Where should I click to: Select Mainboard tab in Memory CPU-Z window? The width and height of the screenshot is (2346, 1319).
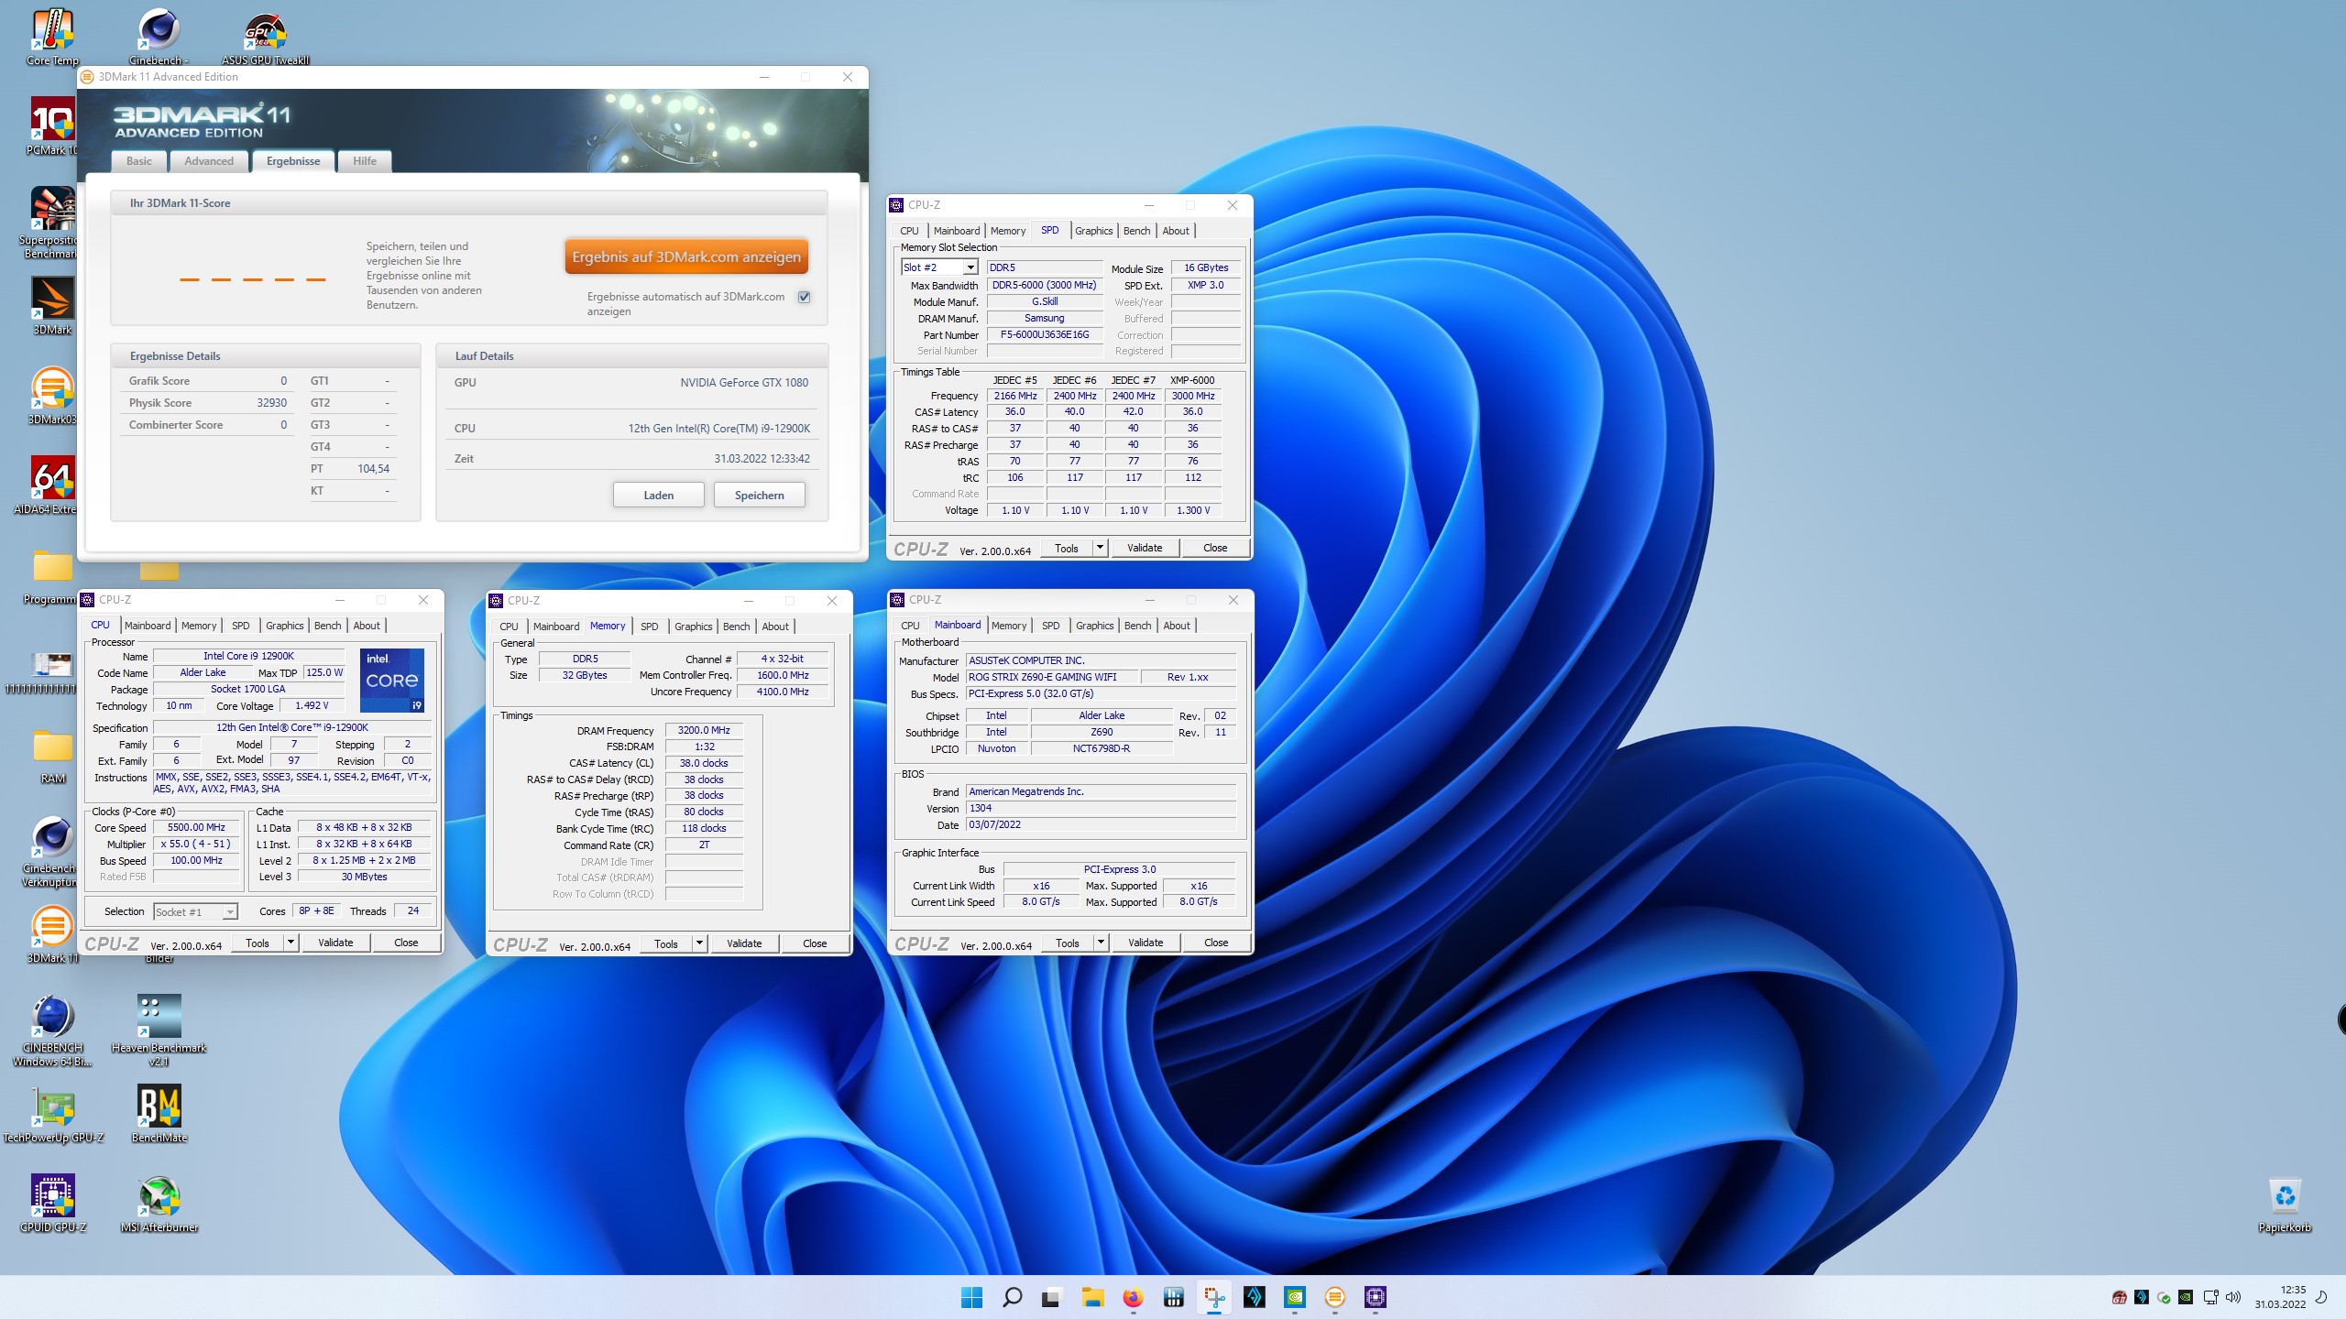pyautogui.click(x=556, y=627)
